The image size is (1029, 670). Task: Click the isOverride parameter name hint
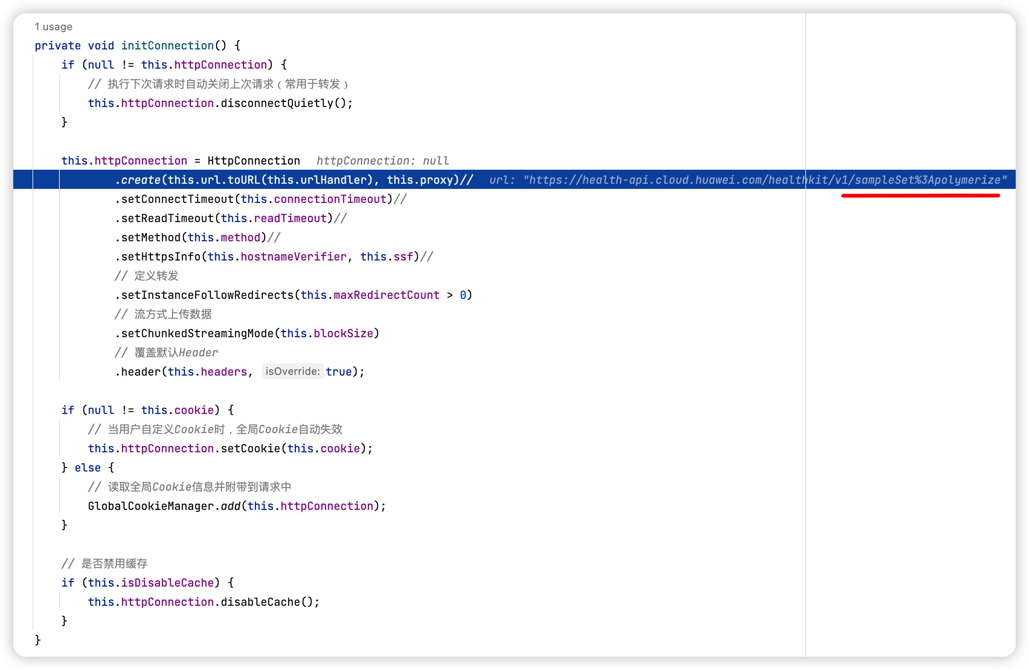pyautogui.click(x=292, y=371)
